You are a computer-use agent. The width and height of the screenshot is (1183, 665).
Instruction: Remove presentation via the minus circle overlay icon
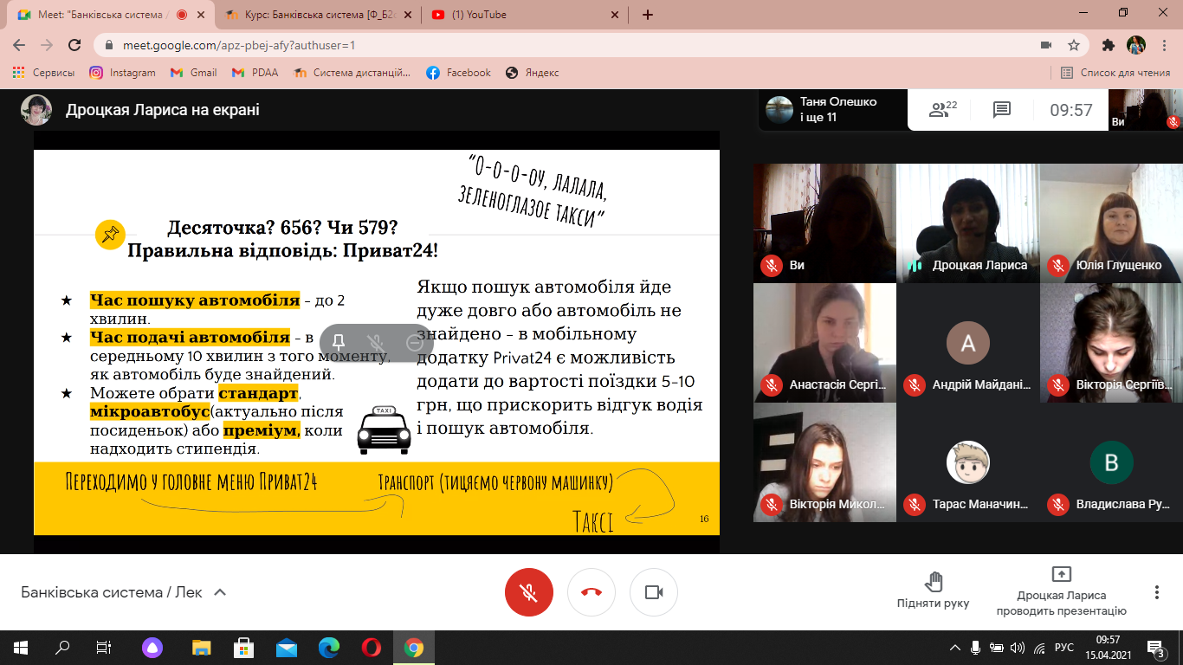[x=414, y=342]
